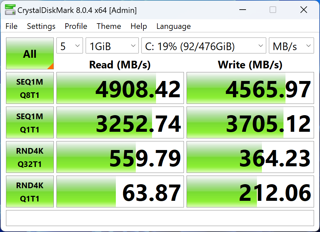This screenshot has height=232, width=320.
Task: Run the RND4K Q32T1 test
Action: click(30, 157)
